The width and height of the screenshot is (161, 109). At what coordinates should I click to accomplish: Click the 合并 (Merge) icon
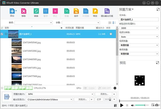tap(76, 11)
